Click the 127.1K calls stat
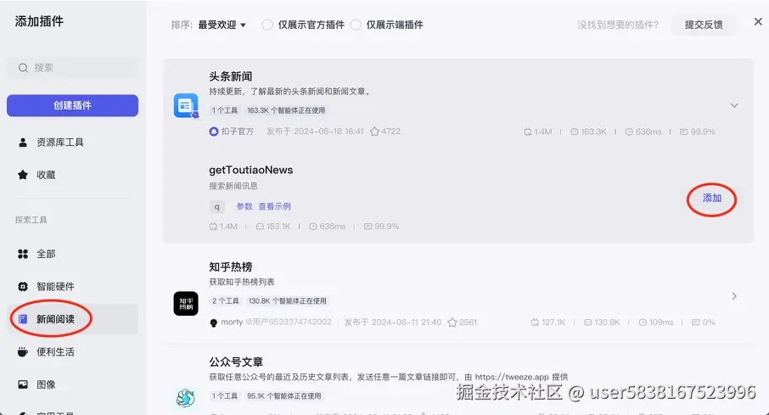 [x=548, y=322]
